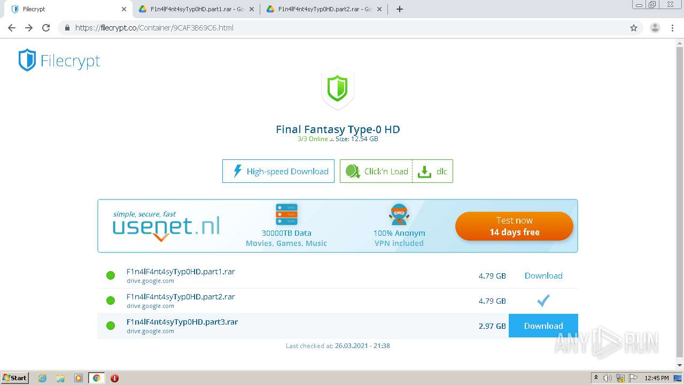The height and width of the screenshot is (385, 684).
Task: Click the Action Center flag tray icon
Action: (632, 378)
